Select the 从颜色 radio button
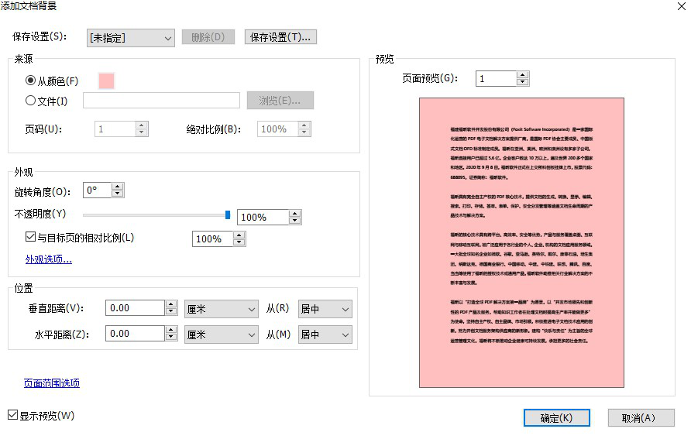Viewport: 691px width, 446px height. (x=28, y=80)
